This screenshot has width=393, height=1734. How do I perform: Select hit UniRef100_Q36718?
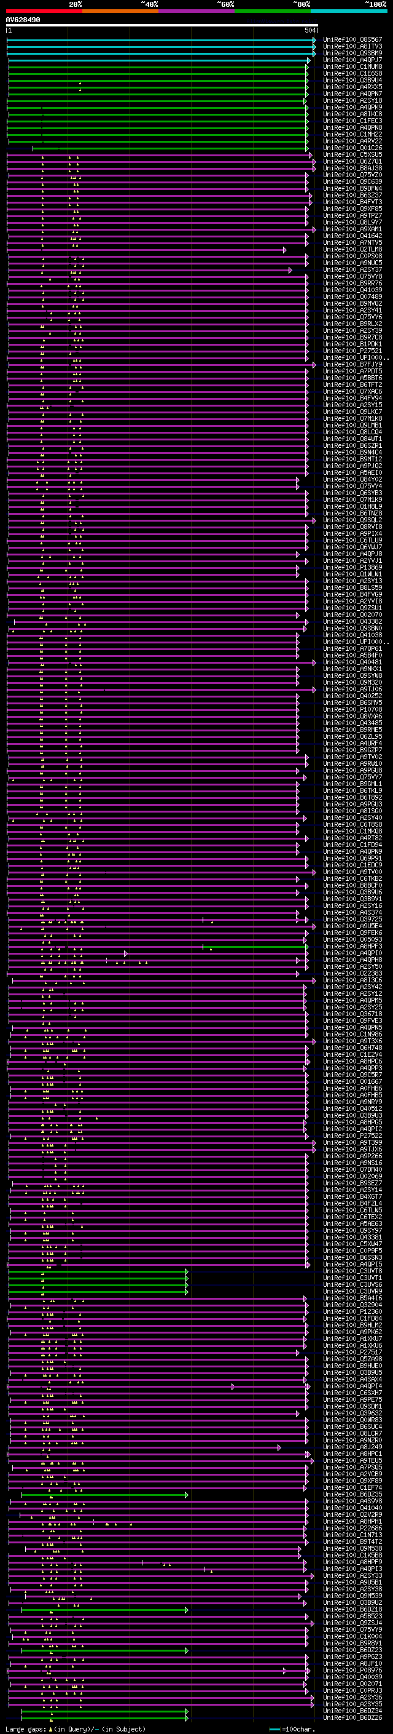point(352,1014)
